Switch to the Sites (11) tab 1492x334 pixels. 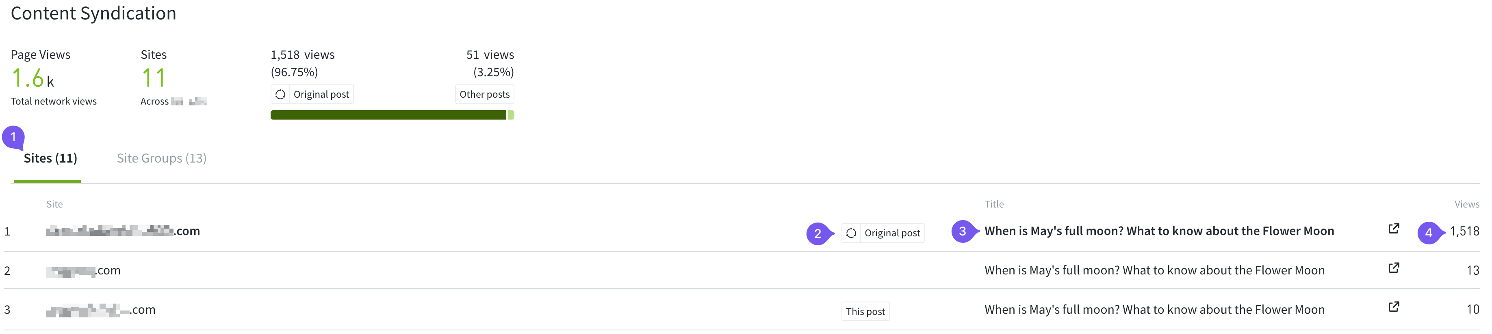coord(50,158)
